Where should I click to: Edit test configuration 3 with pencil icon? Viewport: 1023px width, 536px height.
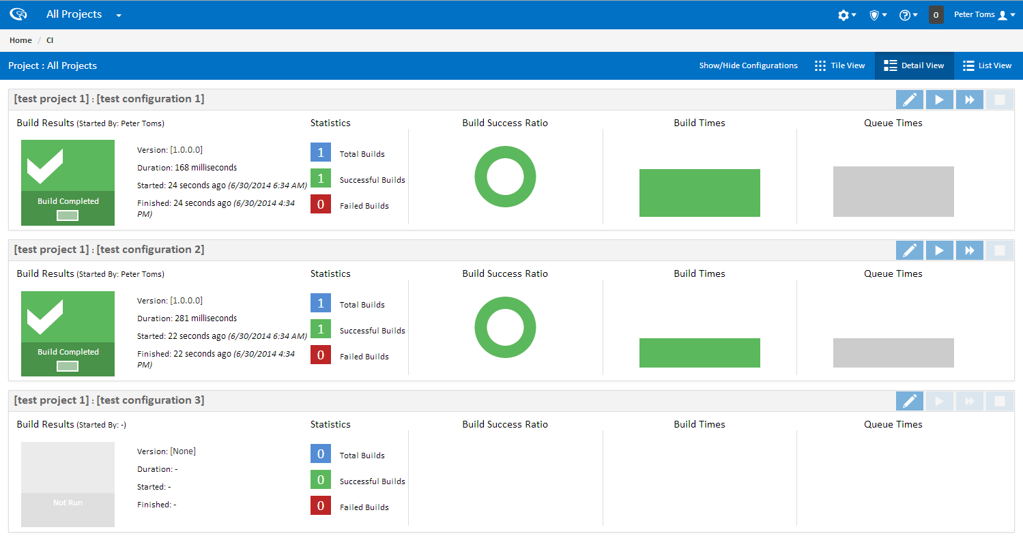tap(910, 401)
